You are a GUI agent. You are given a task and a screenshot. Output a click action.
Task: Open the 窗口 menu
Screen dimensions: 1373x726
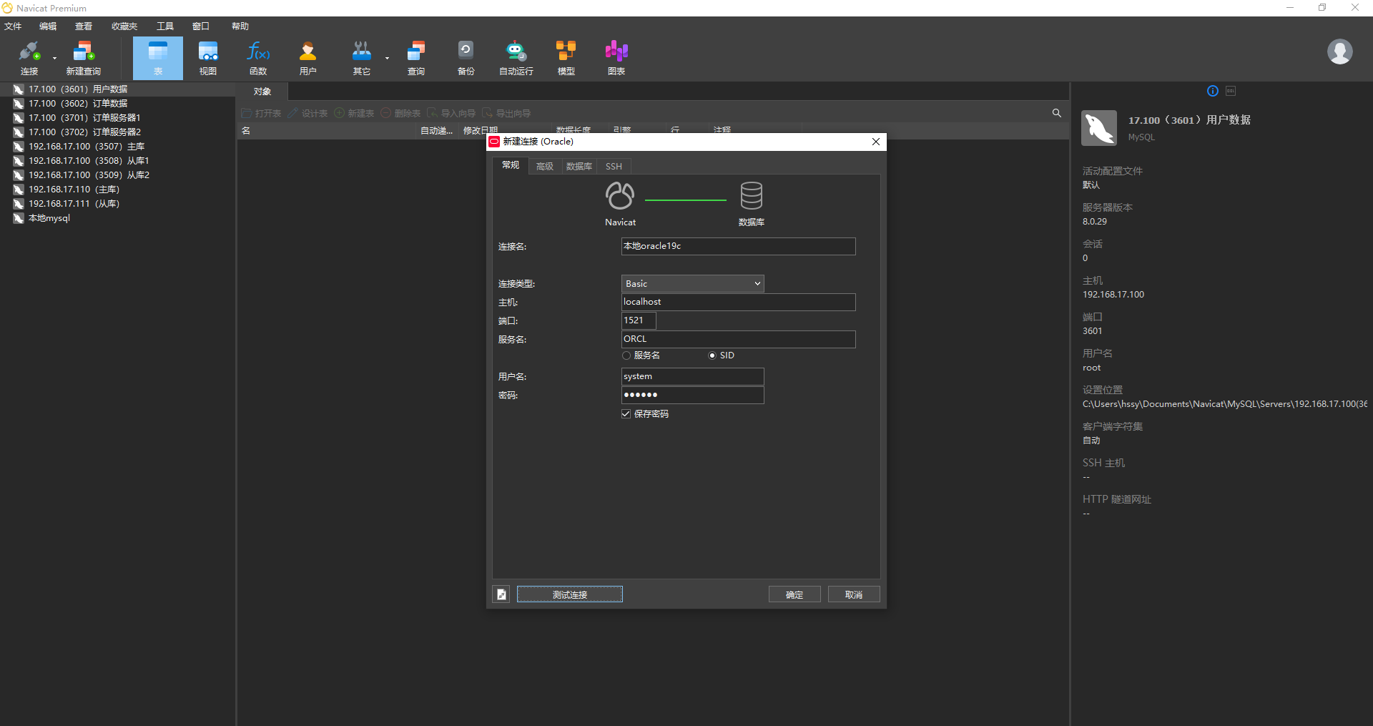[201, 26]
